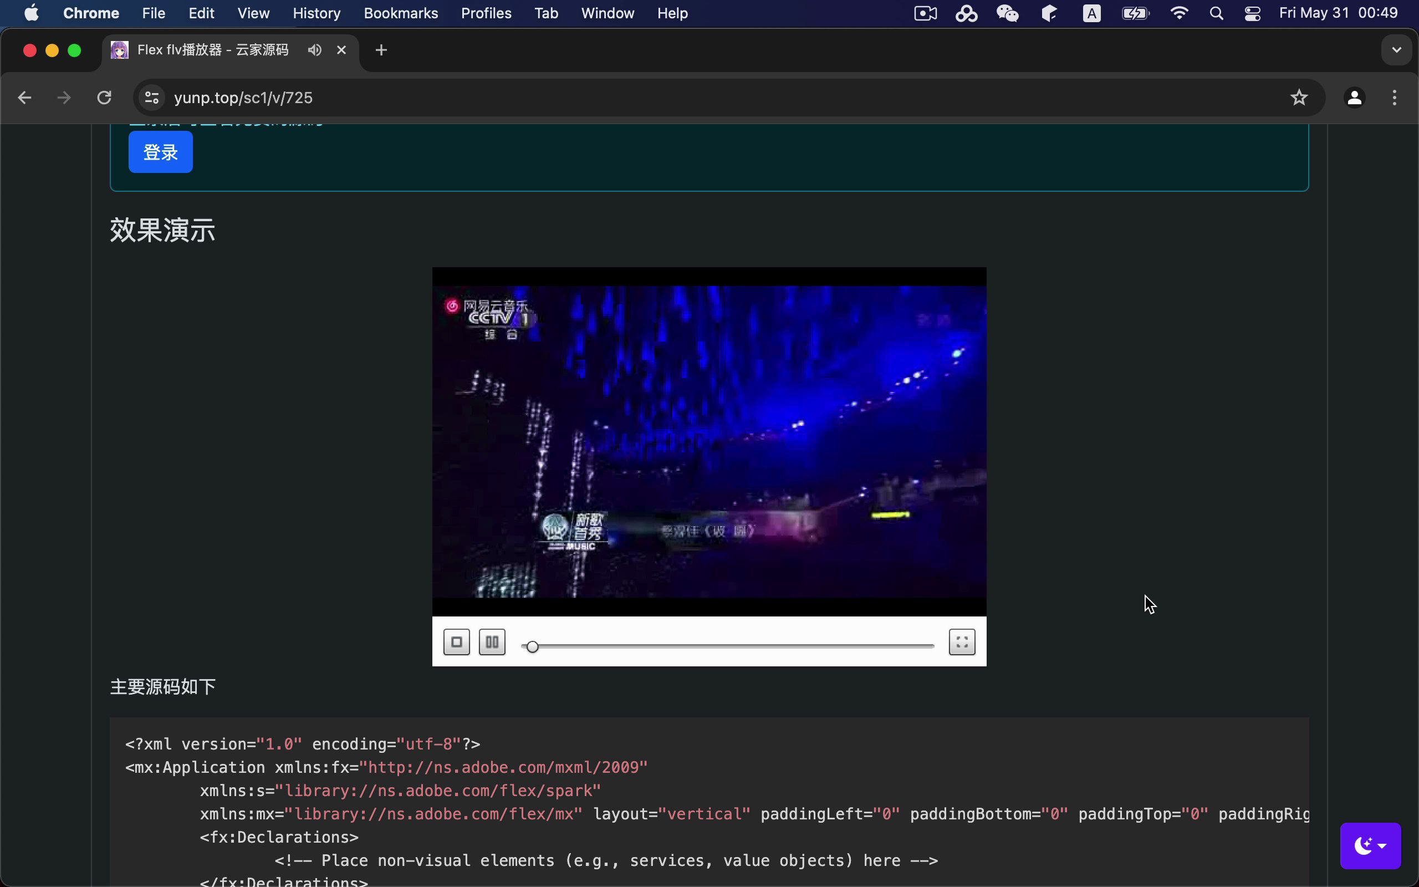Open the Chrome app menu

[x=91, y=13]
